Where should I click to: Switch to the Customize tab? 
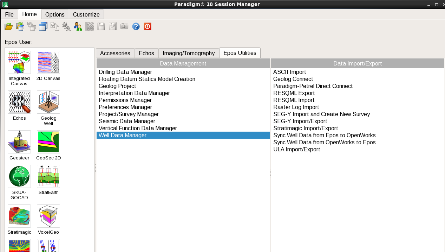point(86,14)
